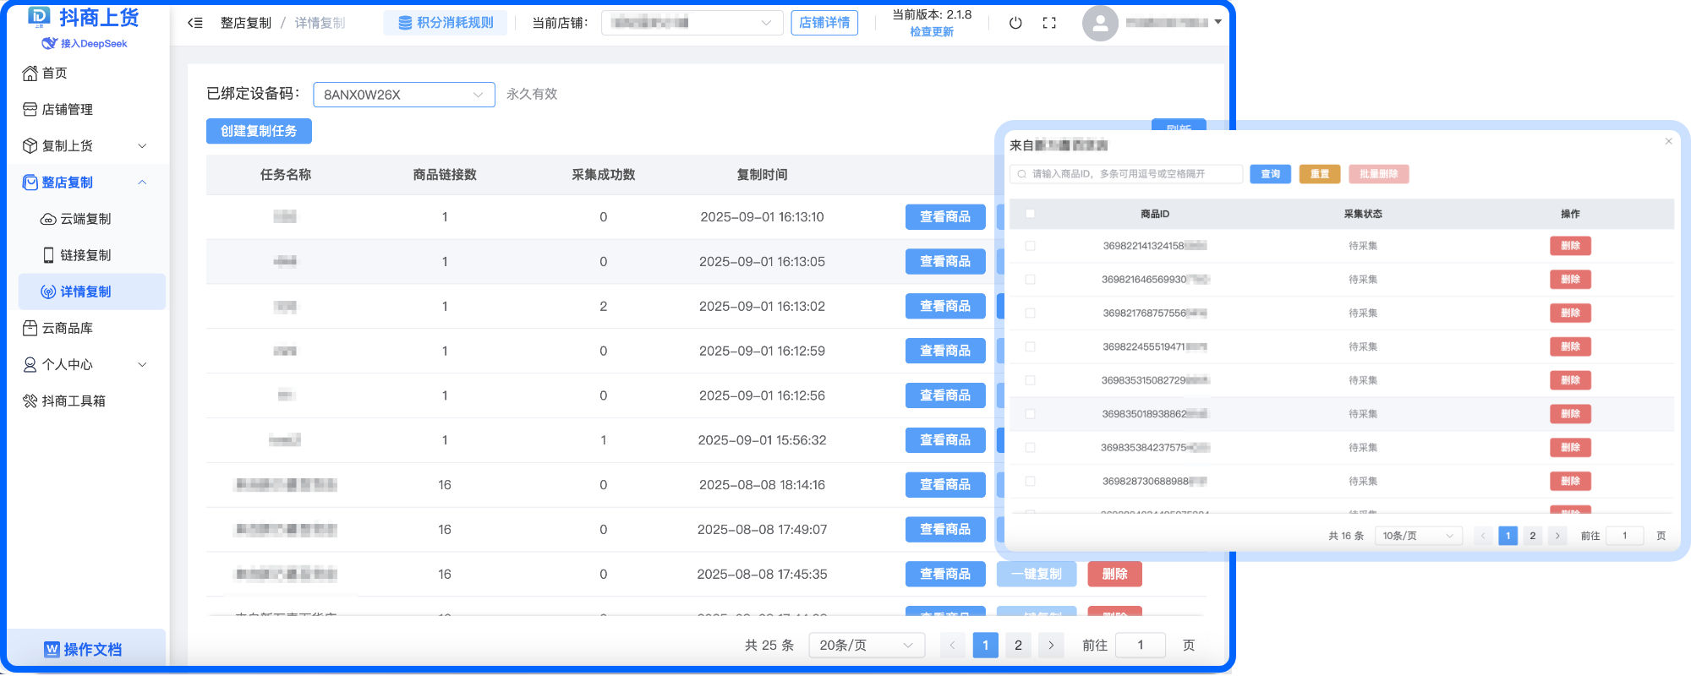This screenshot has height=676, width=1691.
Task: Click the user avatar icon
Action: point(1100,23)
